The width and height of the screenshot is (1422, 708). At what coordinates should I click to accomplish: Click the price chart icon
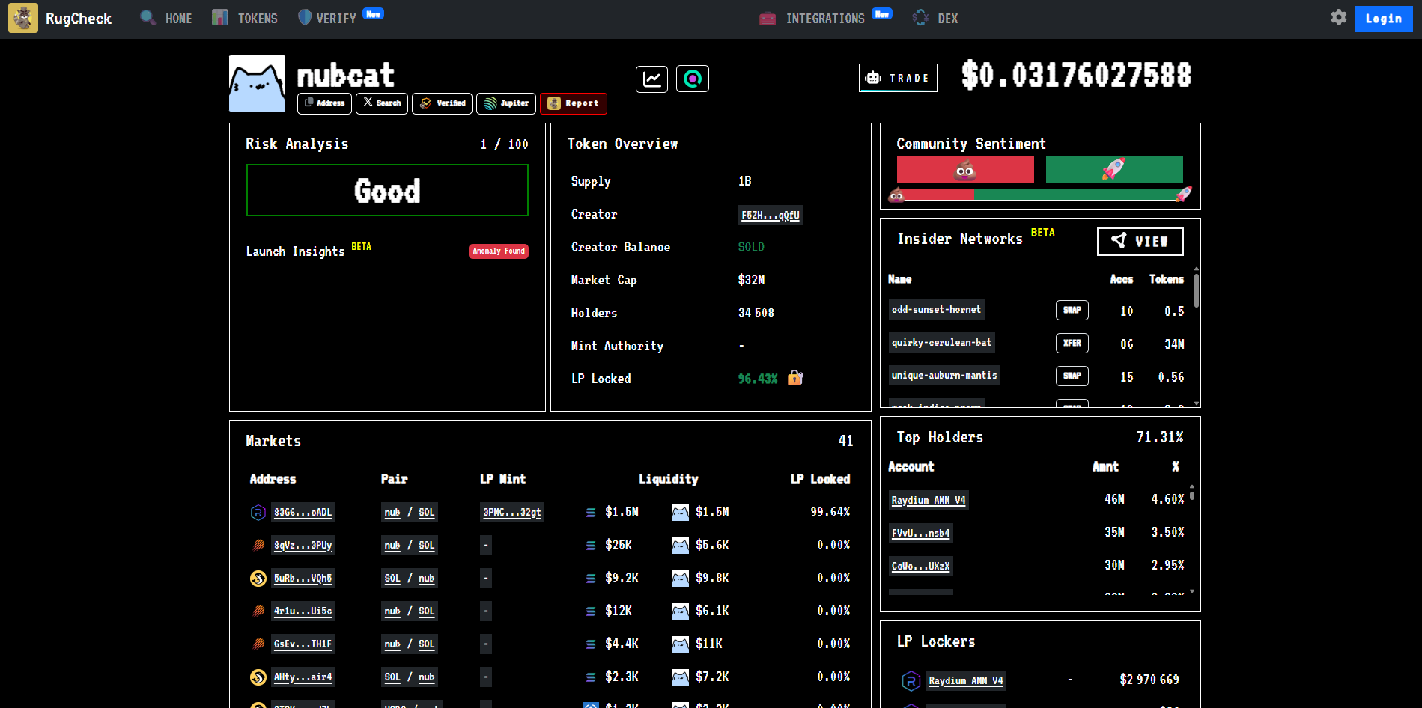(x=651, y=79)
